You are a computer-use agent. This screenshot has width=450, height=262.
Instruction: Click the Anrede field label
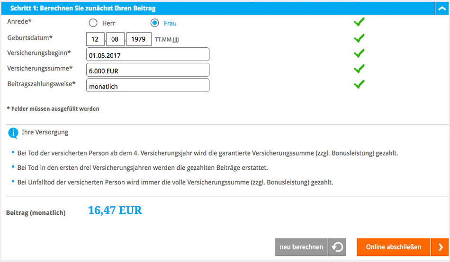coord(19,21)
